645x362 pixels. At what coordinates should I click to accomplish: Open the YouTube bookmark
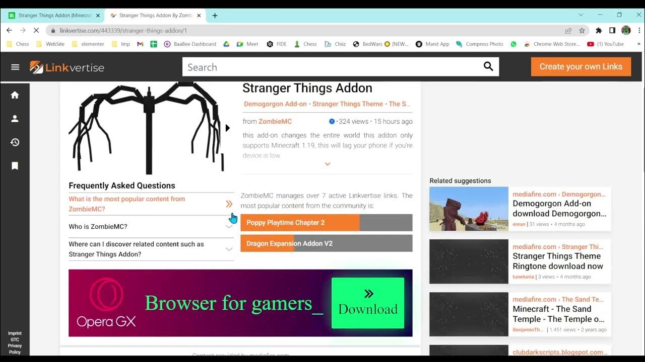(605, 44)
